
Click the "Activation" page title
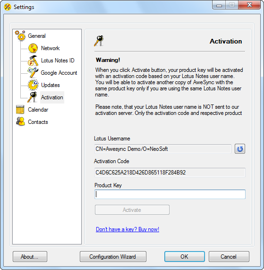coord(226,41)
